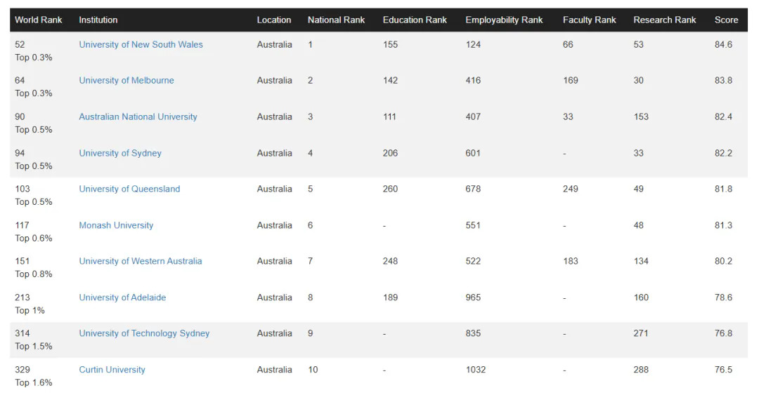Sort by Research Rank header
The width and height of the screenshot is (759, 395).
click(664, 20)
